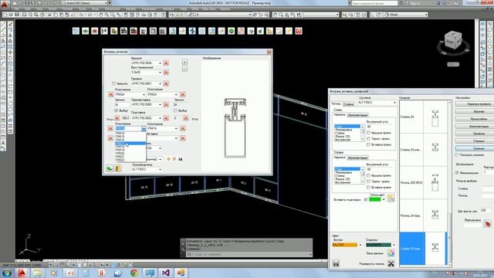Enable the Показать сечение checkbox

457,155
